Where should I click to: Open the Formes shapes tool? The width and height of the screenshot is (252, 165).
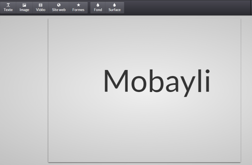click(79, 7)
